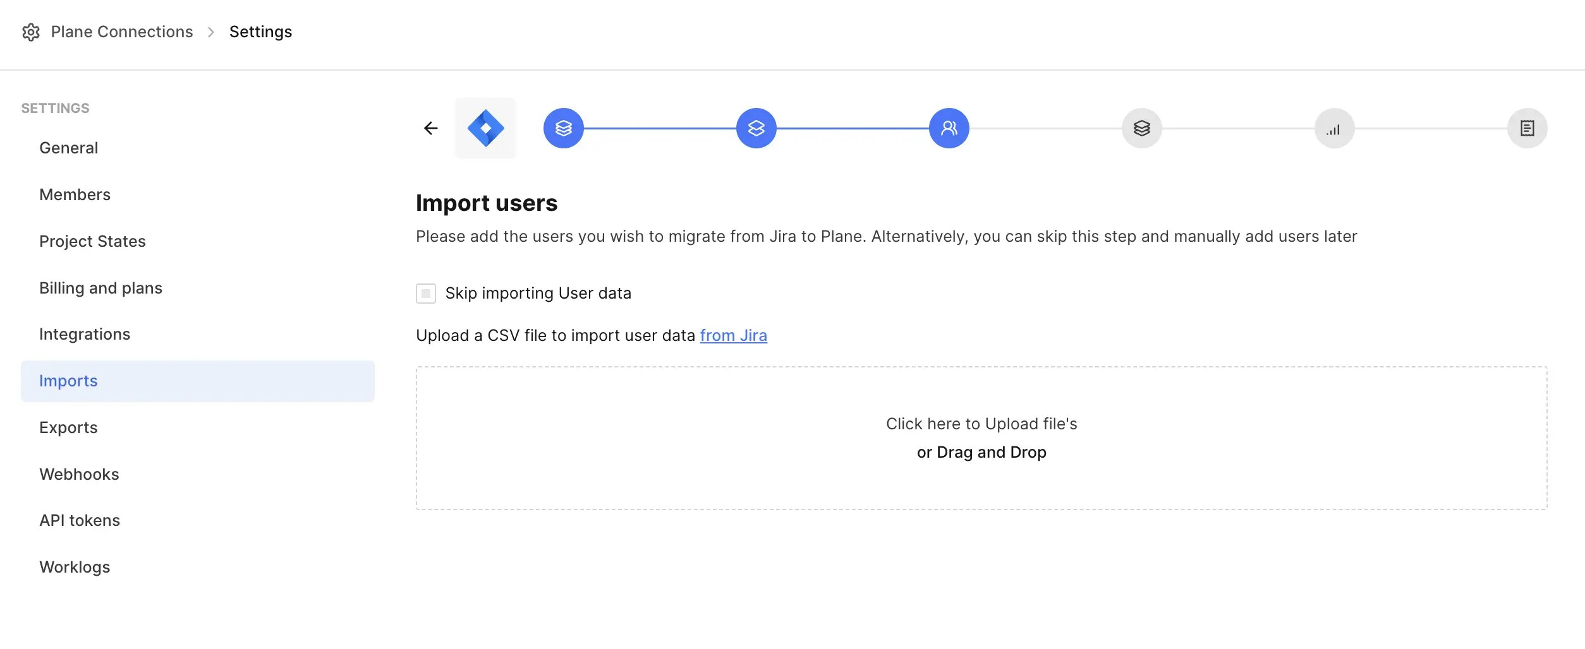Click the Jira logo in the stepper
The image size is (1585, 649).
click(x=485, y=128)
